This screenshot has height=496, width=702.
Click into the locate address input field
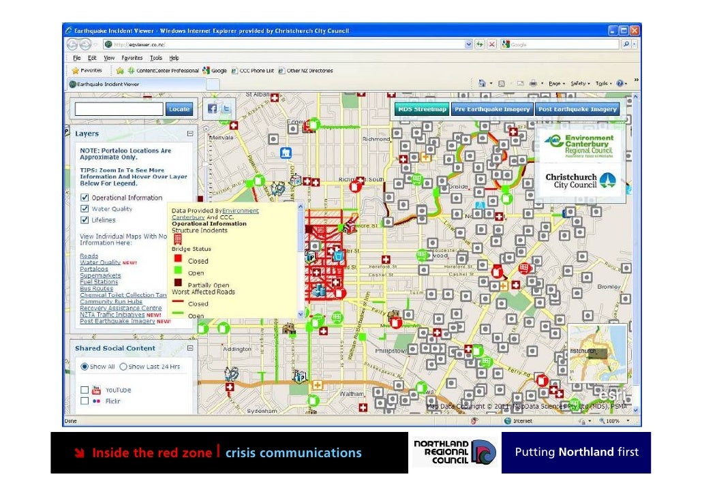[x=119, y=109]
